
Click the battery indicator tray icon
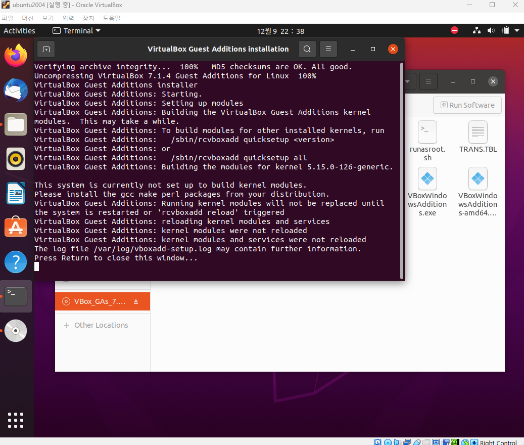coord(506,31)
